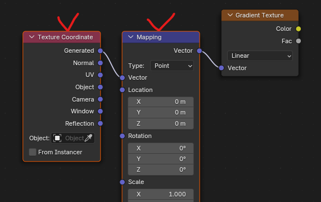This screenshot has height=202, width=321.
Task: Enable the From Instancer checkbox
Action: coord(33,152)
